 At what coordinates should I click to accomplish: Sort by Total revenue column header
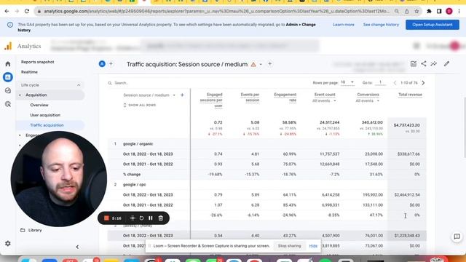click(x=410, y=95)
